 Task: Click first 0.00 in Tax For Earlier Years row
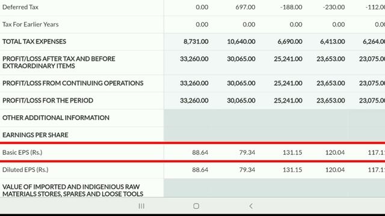coord(202,25)
